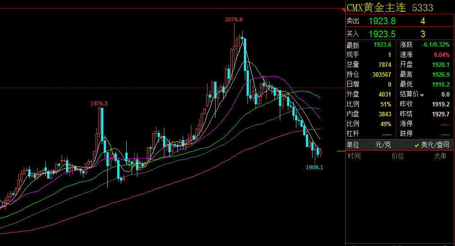The width and height of the screenshot is (455, 246).
Task: Select the 美元/盎司 unit option
Action: pyautogui.click(x=435, y=145)
